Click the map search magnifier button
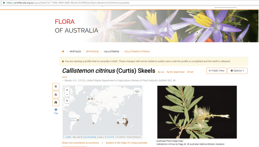The image size is (259, 147). [x=67, y=101]
